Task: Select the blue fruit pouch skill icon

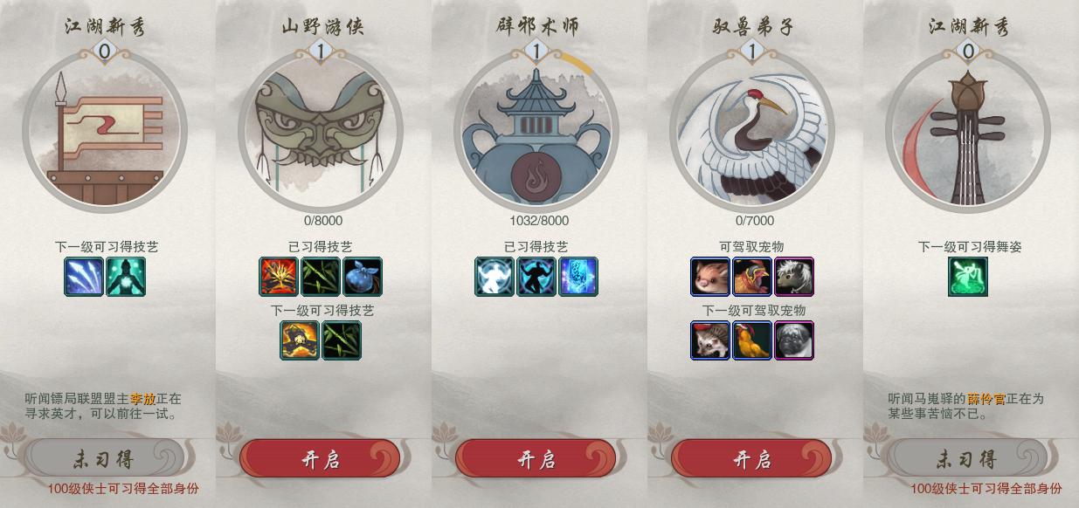Action: coord(363,277)
